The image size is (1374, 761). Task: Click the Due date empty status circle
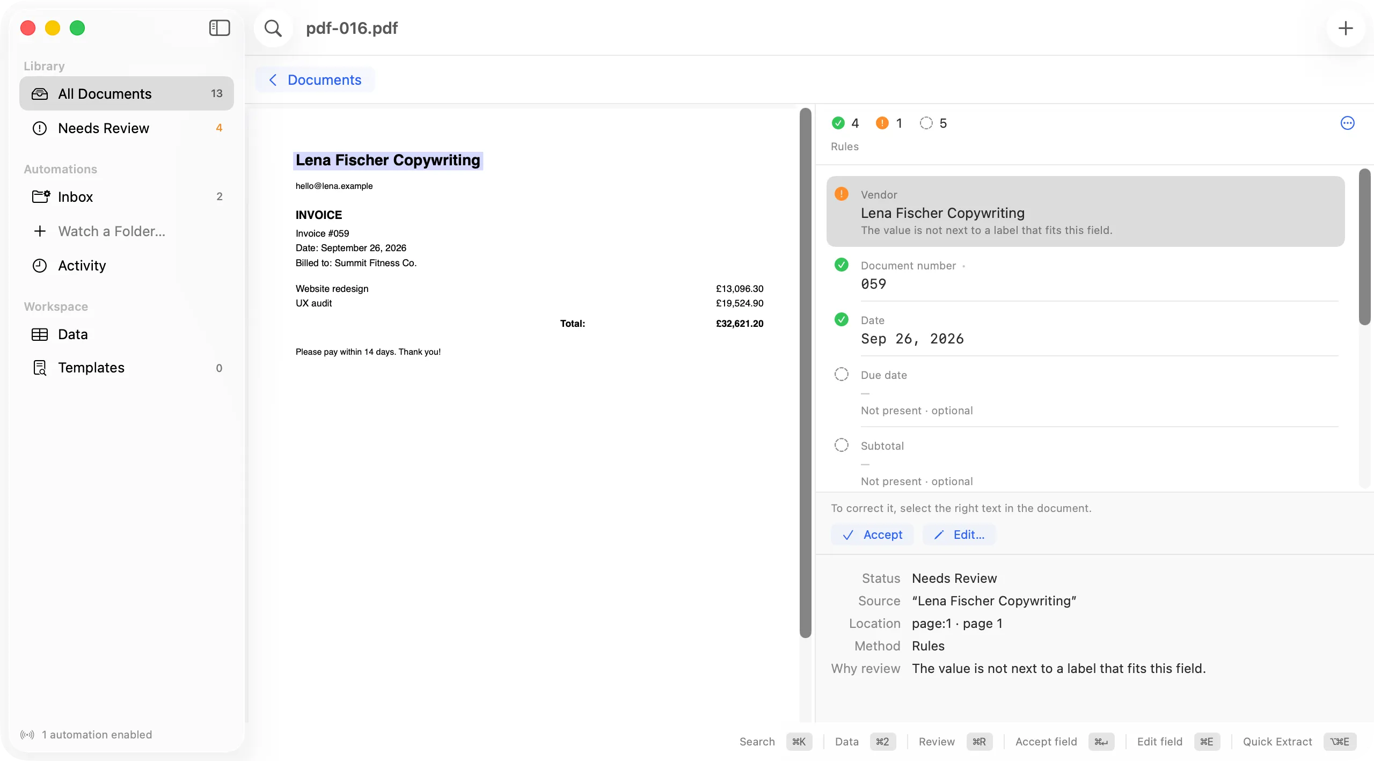(x=841, y=374)
